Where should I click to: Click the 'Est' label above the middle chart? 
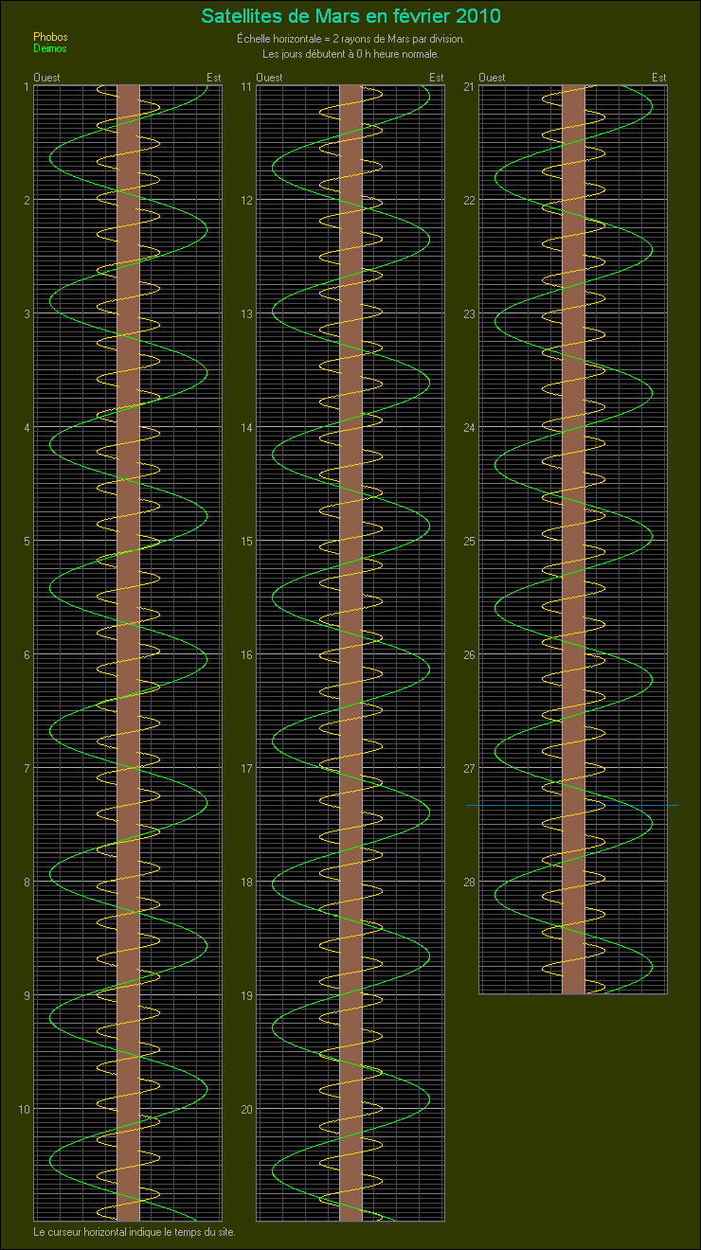pyautogui.click(x=437, y=78)
